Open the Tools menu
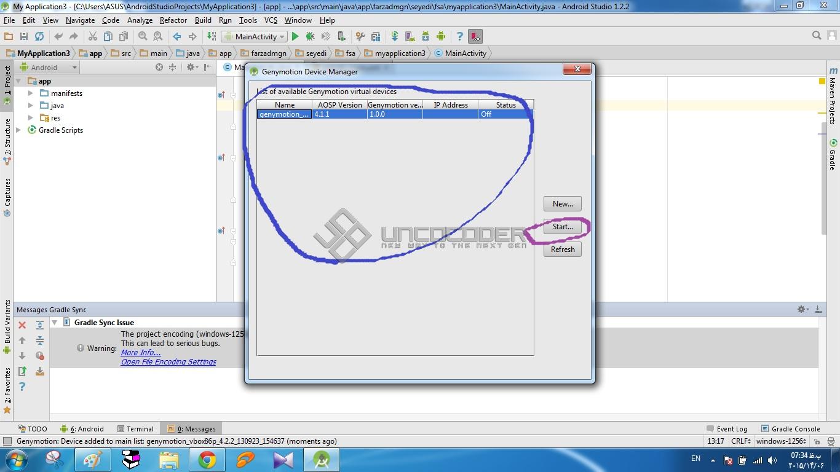This screenshot has width=840, height=472. click(248, 20)
